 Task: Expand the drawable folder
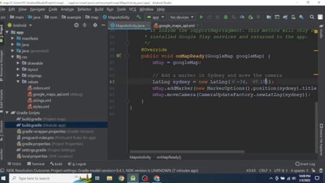pyautogui.click(x=18, y=63)
